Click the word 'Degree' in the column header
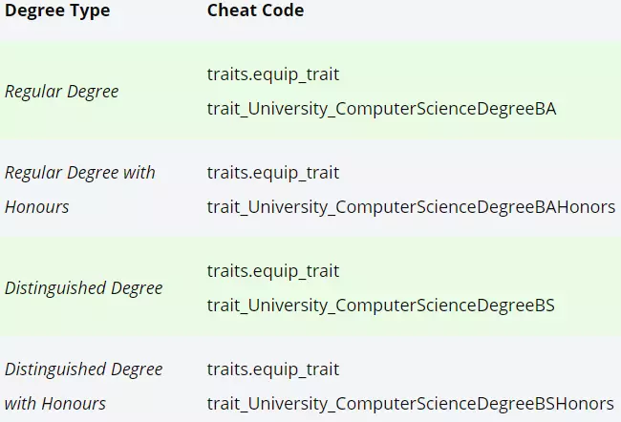 coord(34,11)
